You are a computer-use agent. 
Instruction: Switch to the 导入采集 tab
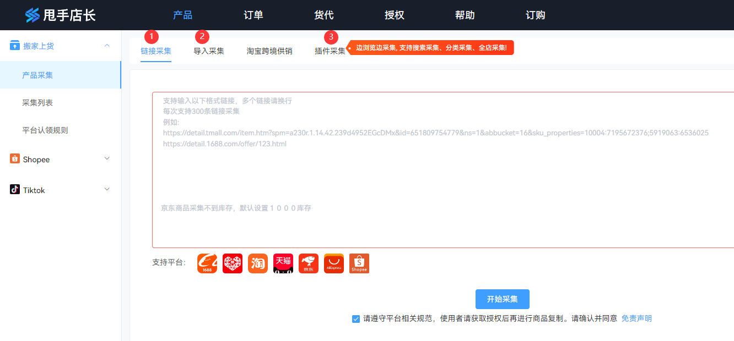(x=209, y=50)
